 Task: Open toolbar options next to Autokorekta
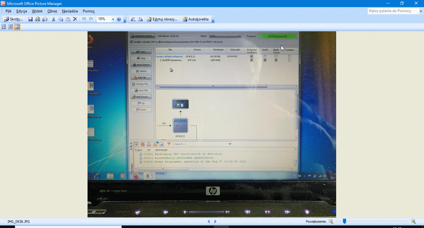pos(213,20)
